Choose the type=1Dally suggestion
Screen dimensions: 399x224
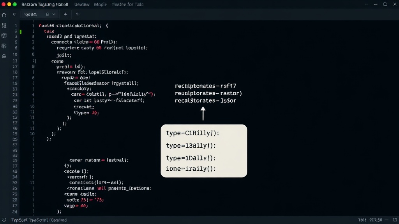(x=191, y=158)
